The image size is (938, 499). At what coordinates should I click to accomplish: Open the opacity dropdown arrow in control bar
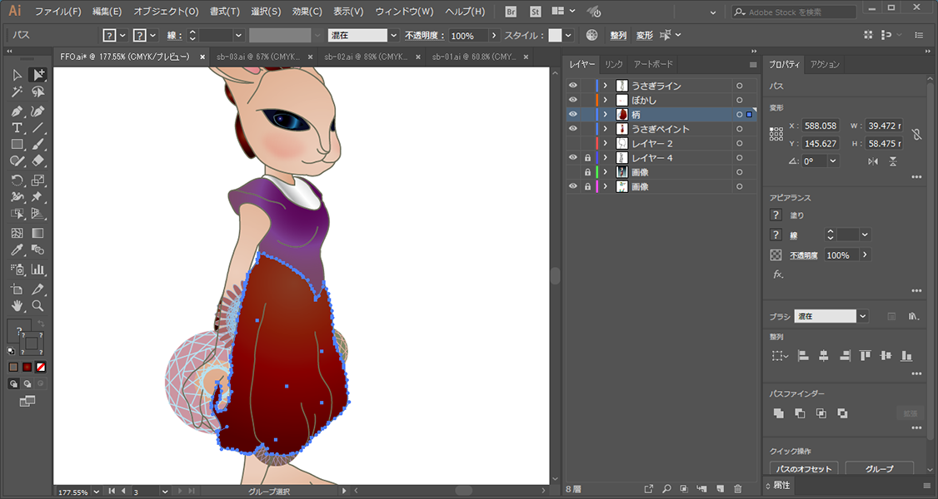click(494, 35)
